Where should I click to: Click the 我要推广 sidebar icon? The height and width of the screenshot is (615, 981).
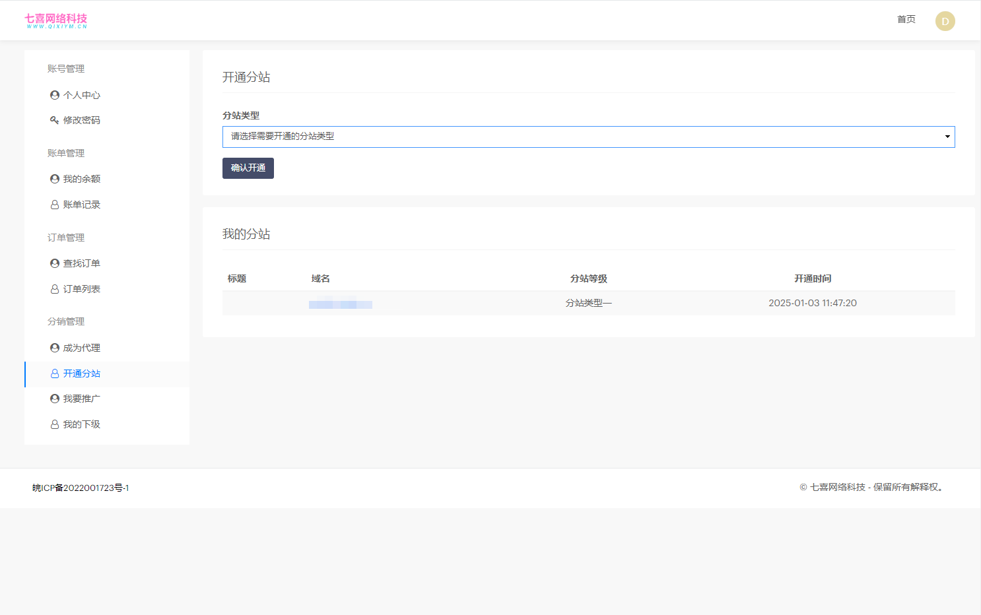55,399
